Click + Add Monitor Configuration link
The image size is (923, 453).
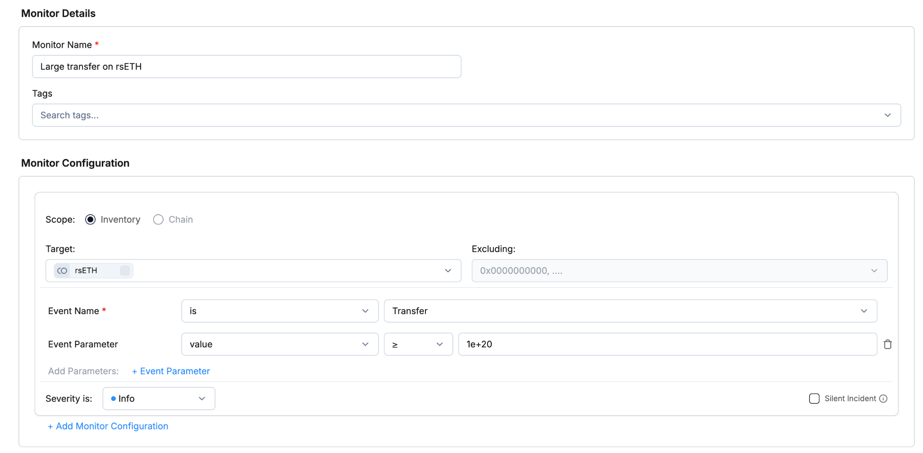tap(108, 426)
